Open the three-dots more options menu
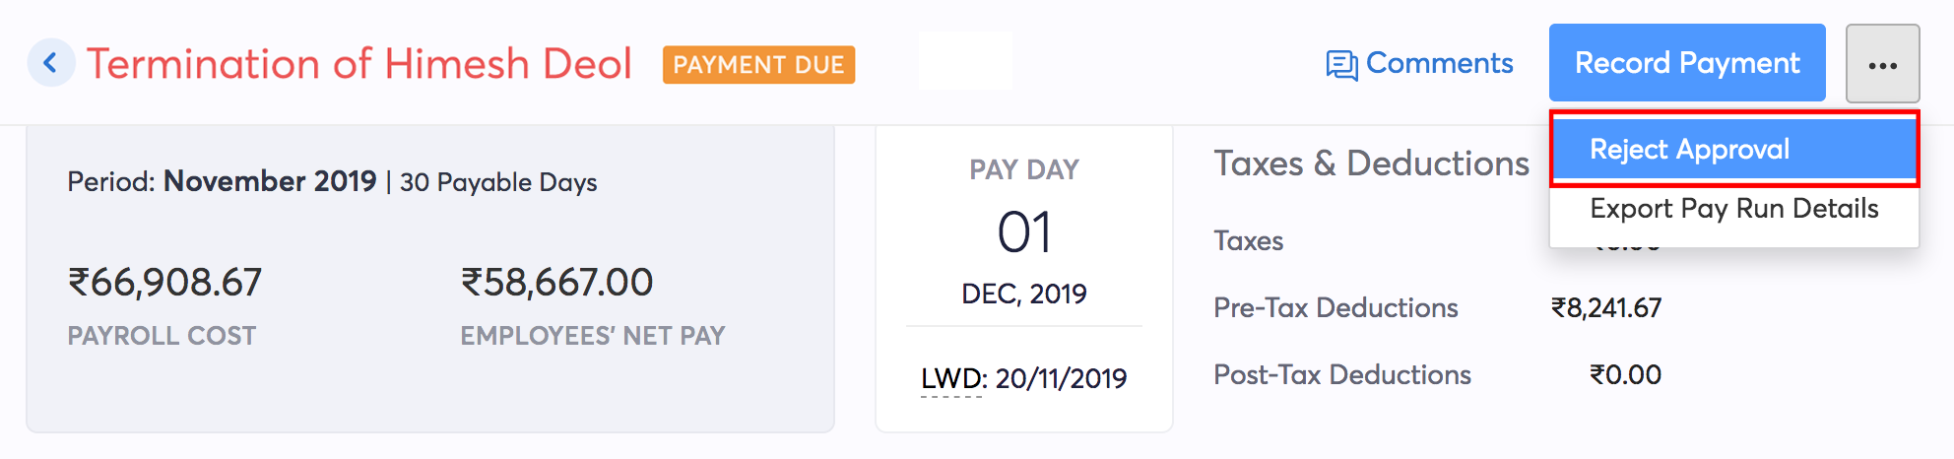Screen dimensions: 1954x459 click(x=1882, y=65)
